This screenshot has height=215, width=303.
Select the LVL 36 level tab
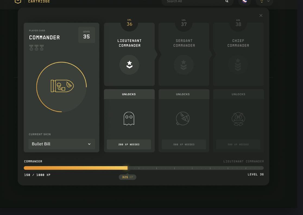130,23
